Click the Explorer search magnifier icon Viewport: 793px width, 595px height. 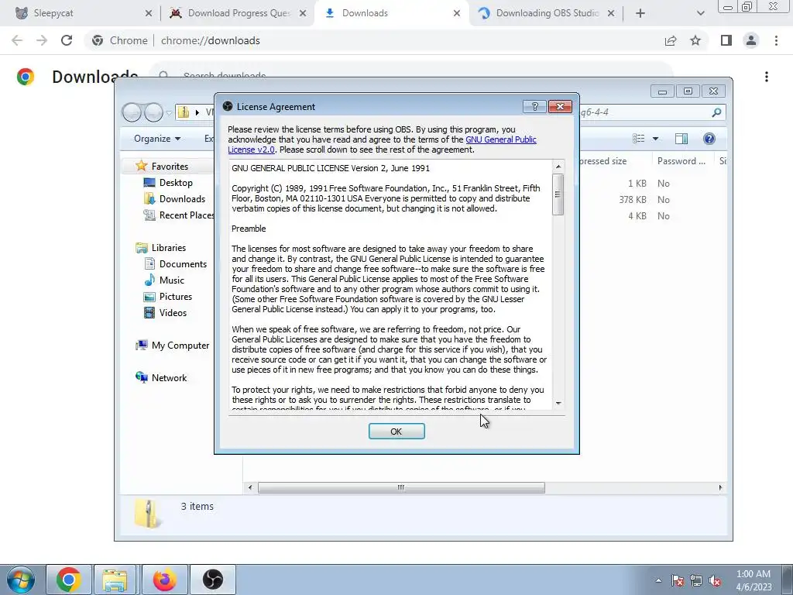tap(716, 112)
